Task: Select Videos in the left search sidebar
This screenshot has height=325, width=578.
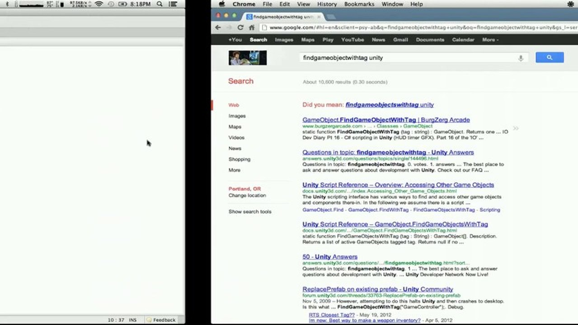Action: (236, 138)
